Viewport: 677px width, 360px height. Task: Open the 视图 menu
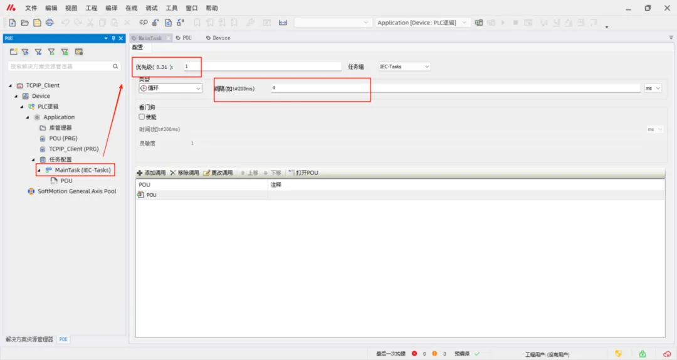(71, 8)
